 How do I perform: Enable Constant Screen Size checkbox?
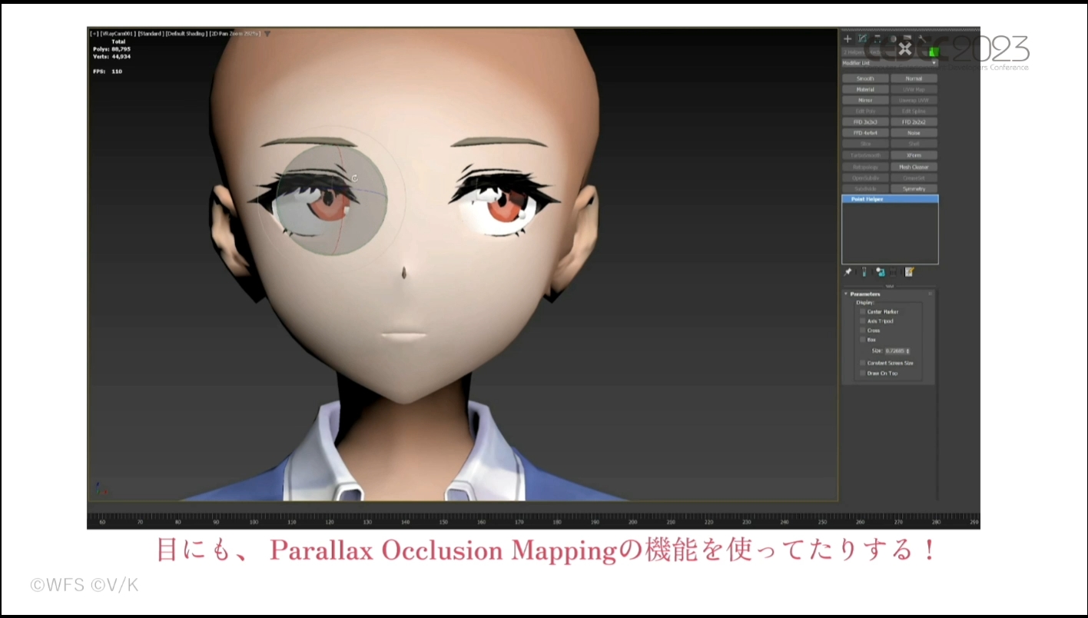[x=862, y=363]
